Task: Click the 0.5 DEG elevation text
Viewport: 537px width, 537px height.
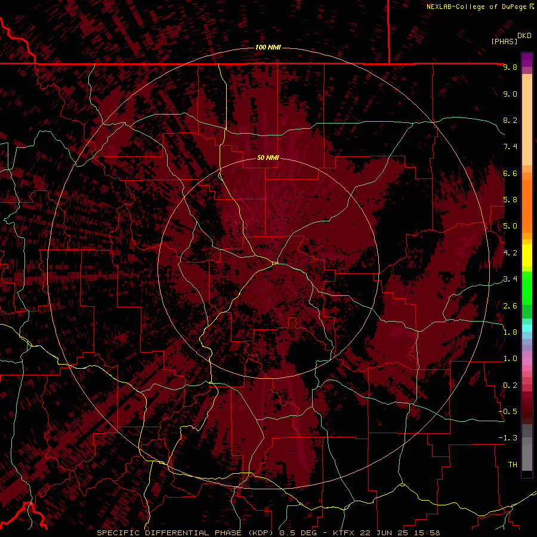Action: point(299,533)
